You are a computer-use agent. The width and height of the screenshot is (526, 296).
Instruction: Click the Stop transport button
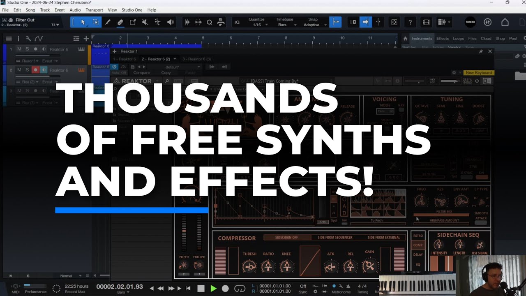pos(201,289)
